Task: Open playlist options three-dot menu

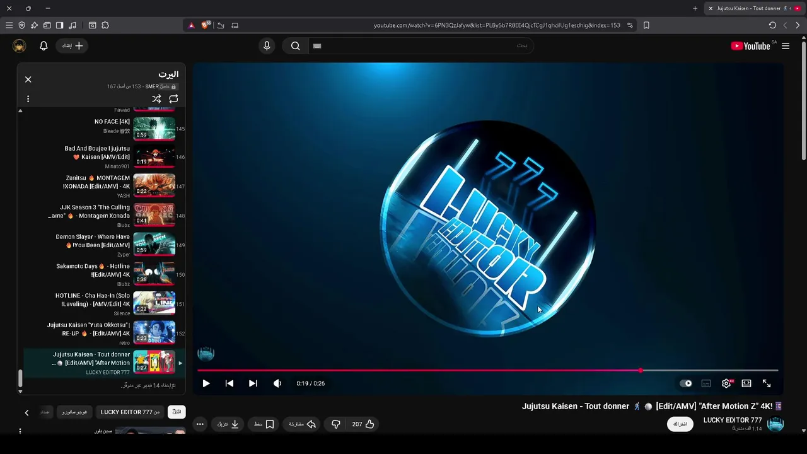Action: [x=28, y=99]
